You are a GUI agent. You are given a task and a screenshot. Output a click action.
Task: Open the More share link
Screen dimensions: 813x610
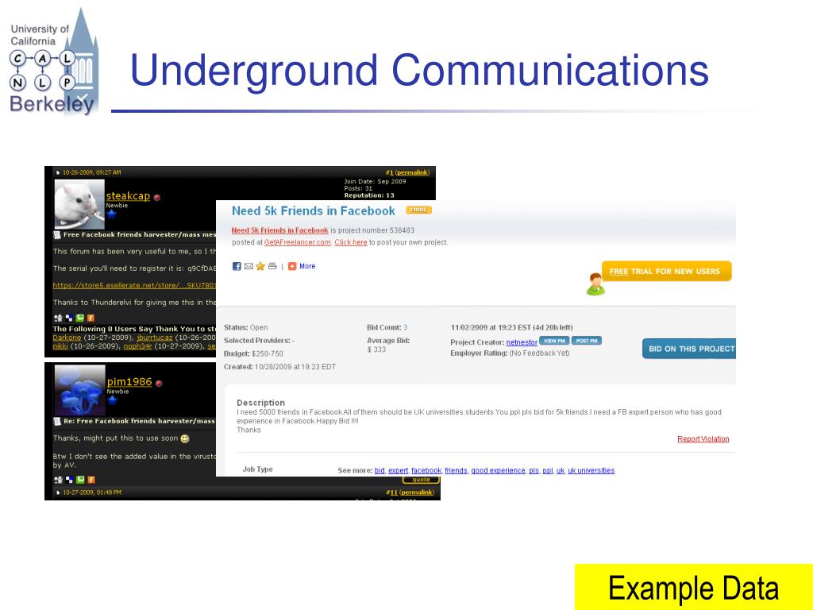click(x=307, y=266)
